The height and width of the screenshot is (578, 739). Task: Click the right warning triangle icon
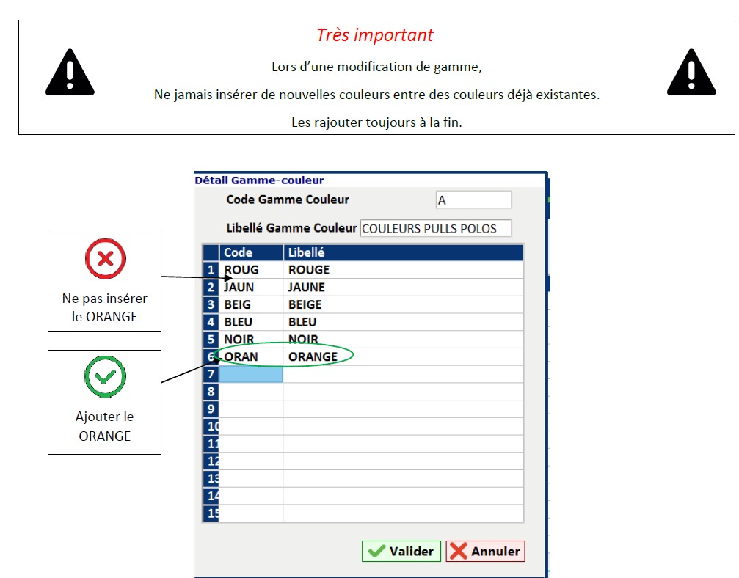691,73
